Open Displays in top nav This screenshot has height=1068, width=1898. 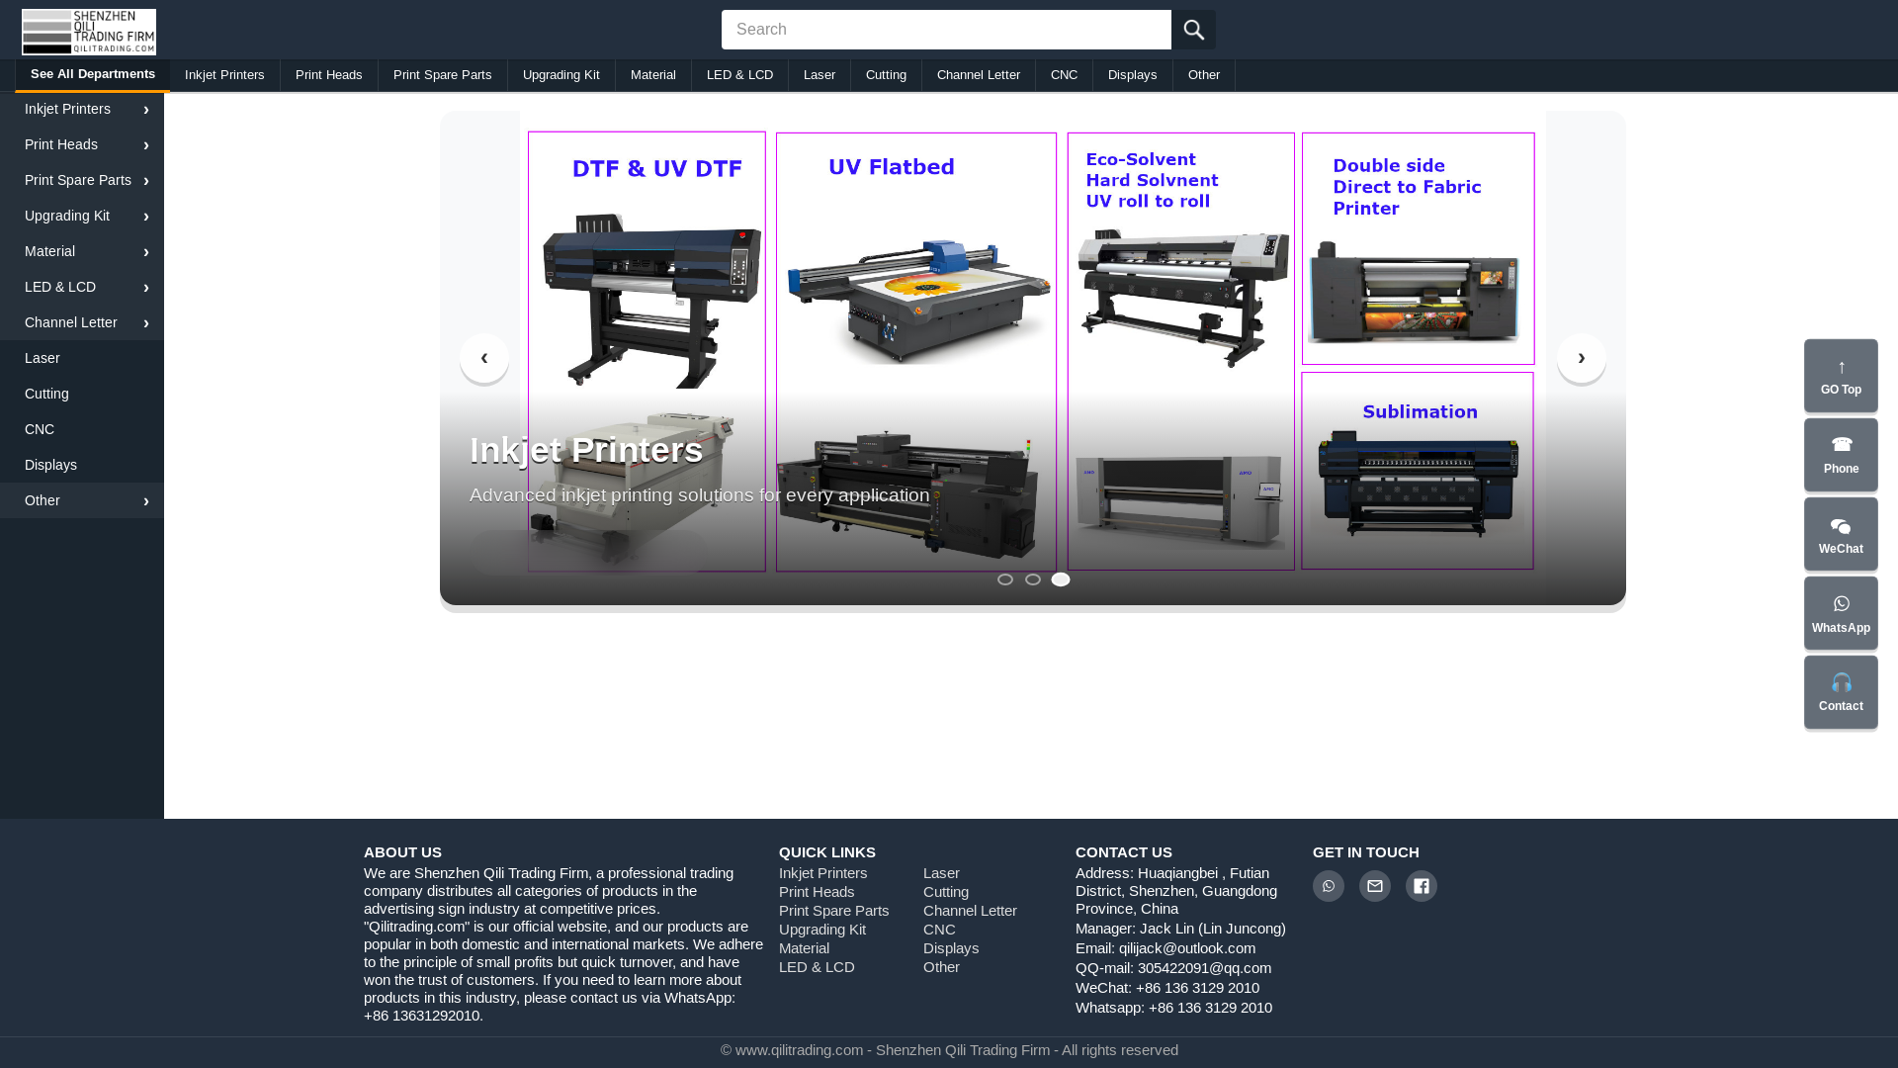tap(1133, 75)
